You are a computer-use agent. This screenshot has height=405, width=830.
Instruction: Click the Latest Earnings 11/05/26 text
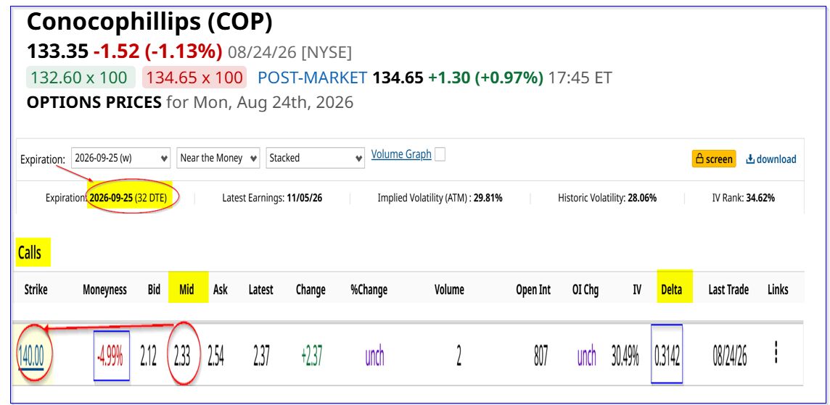272,199
